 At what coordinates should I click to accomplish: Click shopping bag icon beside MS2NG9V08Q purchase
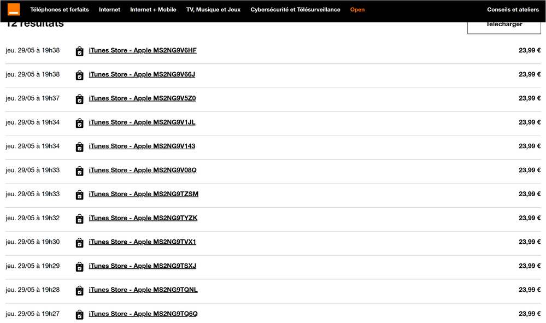[79, 171]
